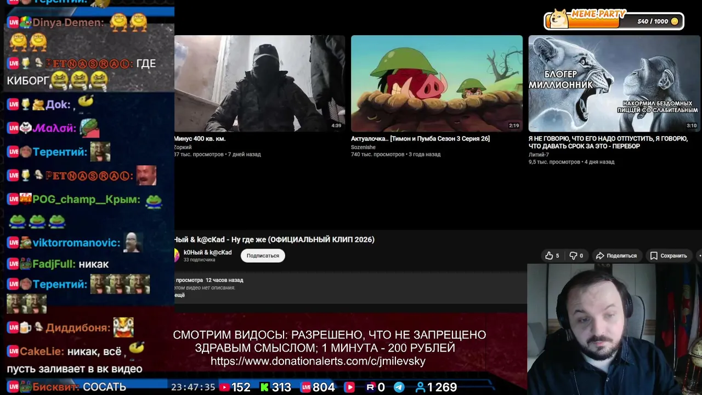
Task: Click the ГДЕ КИБОРГ chat message
Action: pos(81,72)
